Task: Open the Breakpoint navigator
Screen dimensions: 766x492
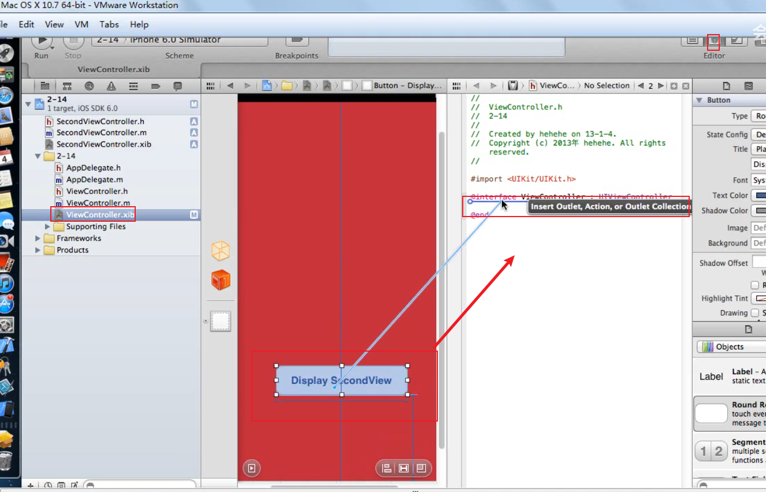Action: [x=155, y=86]
